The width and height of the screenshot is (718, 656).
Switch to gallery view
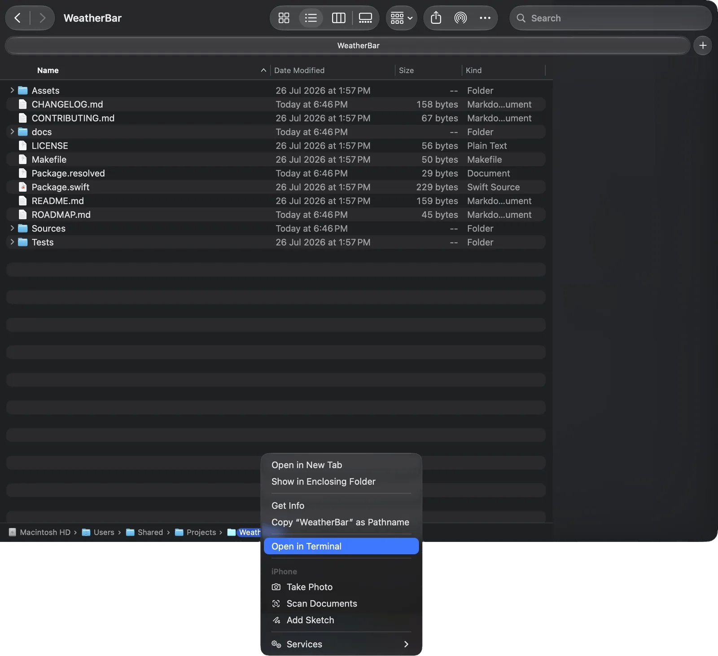tap(365, 18)
